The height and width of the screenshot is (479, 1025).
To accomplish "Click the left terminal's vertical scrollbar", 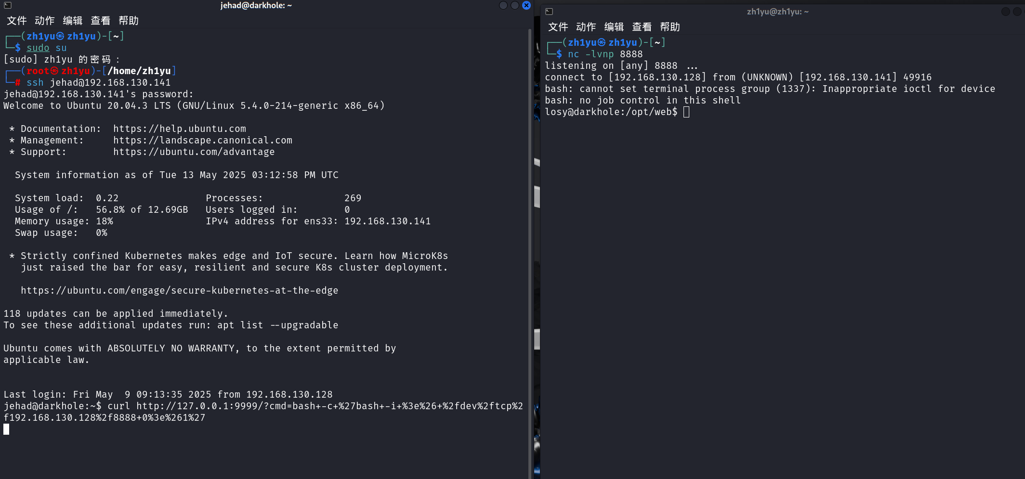I will coord(530,241).
